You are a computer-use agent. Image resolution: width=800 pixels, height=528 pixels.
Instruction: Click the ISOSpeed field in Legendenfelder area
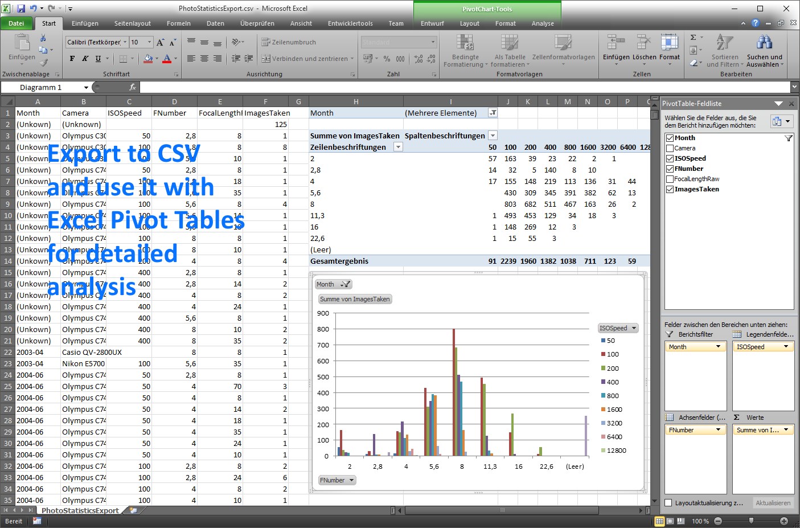tap(763, 347)
